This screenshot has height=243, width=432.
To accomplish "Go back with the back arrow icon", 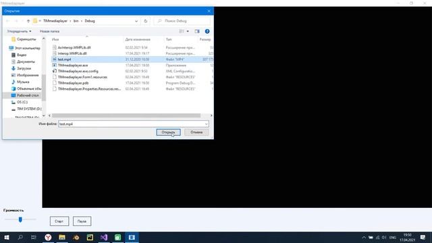I will [x=7, y=21].
